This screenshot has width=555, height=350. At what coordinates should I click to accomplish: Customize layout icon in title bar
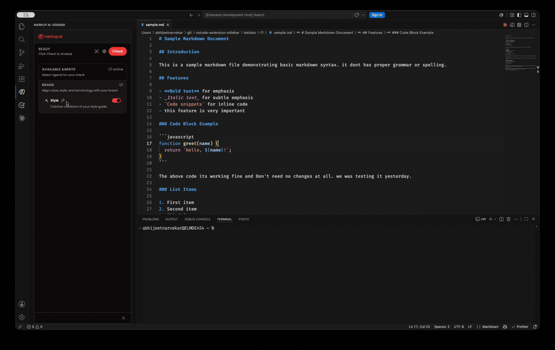pyautogui.click(x=512, y=15)
